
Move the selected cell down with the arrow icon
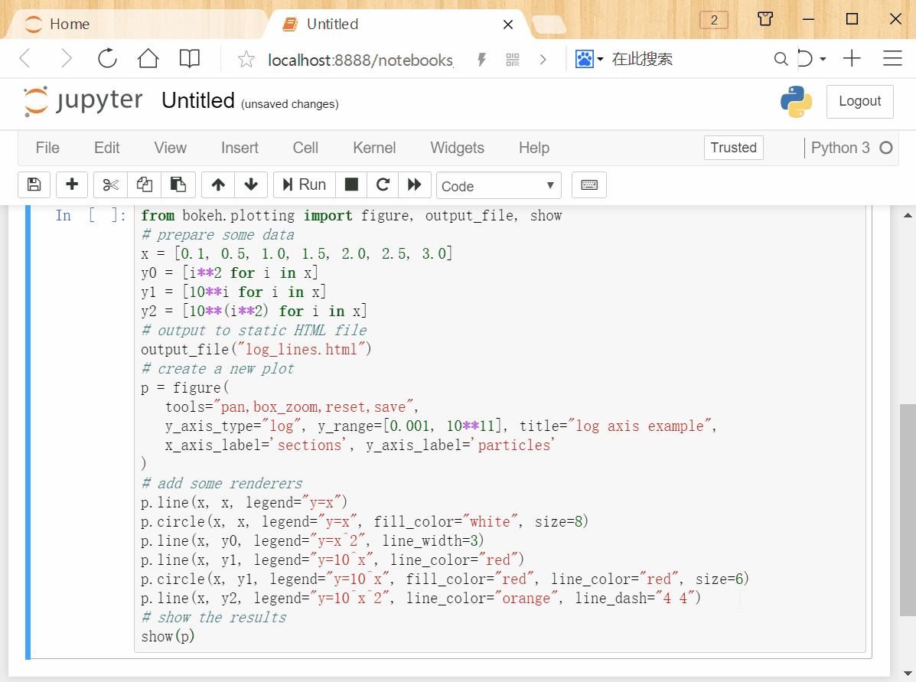pyautogui.click(x=251, y=185)
